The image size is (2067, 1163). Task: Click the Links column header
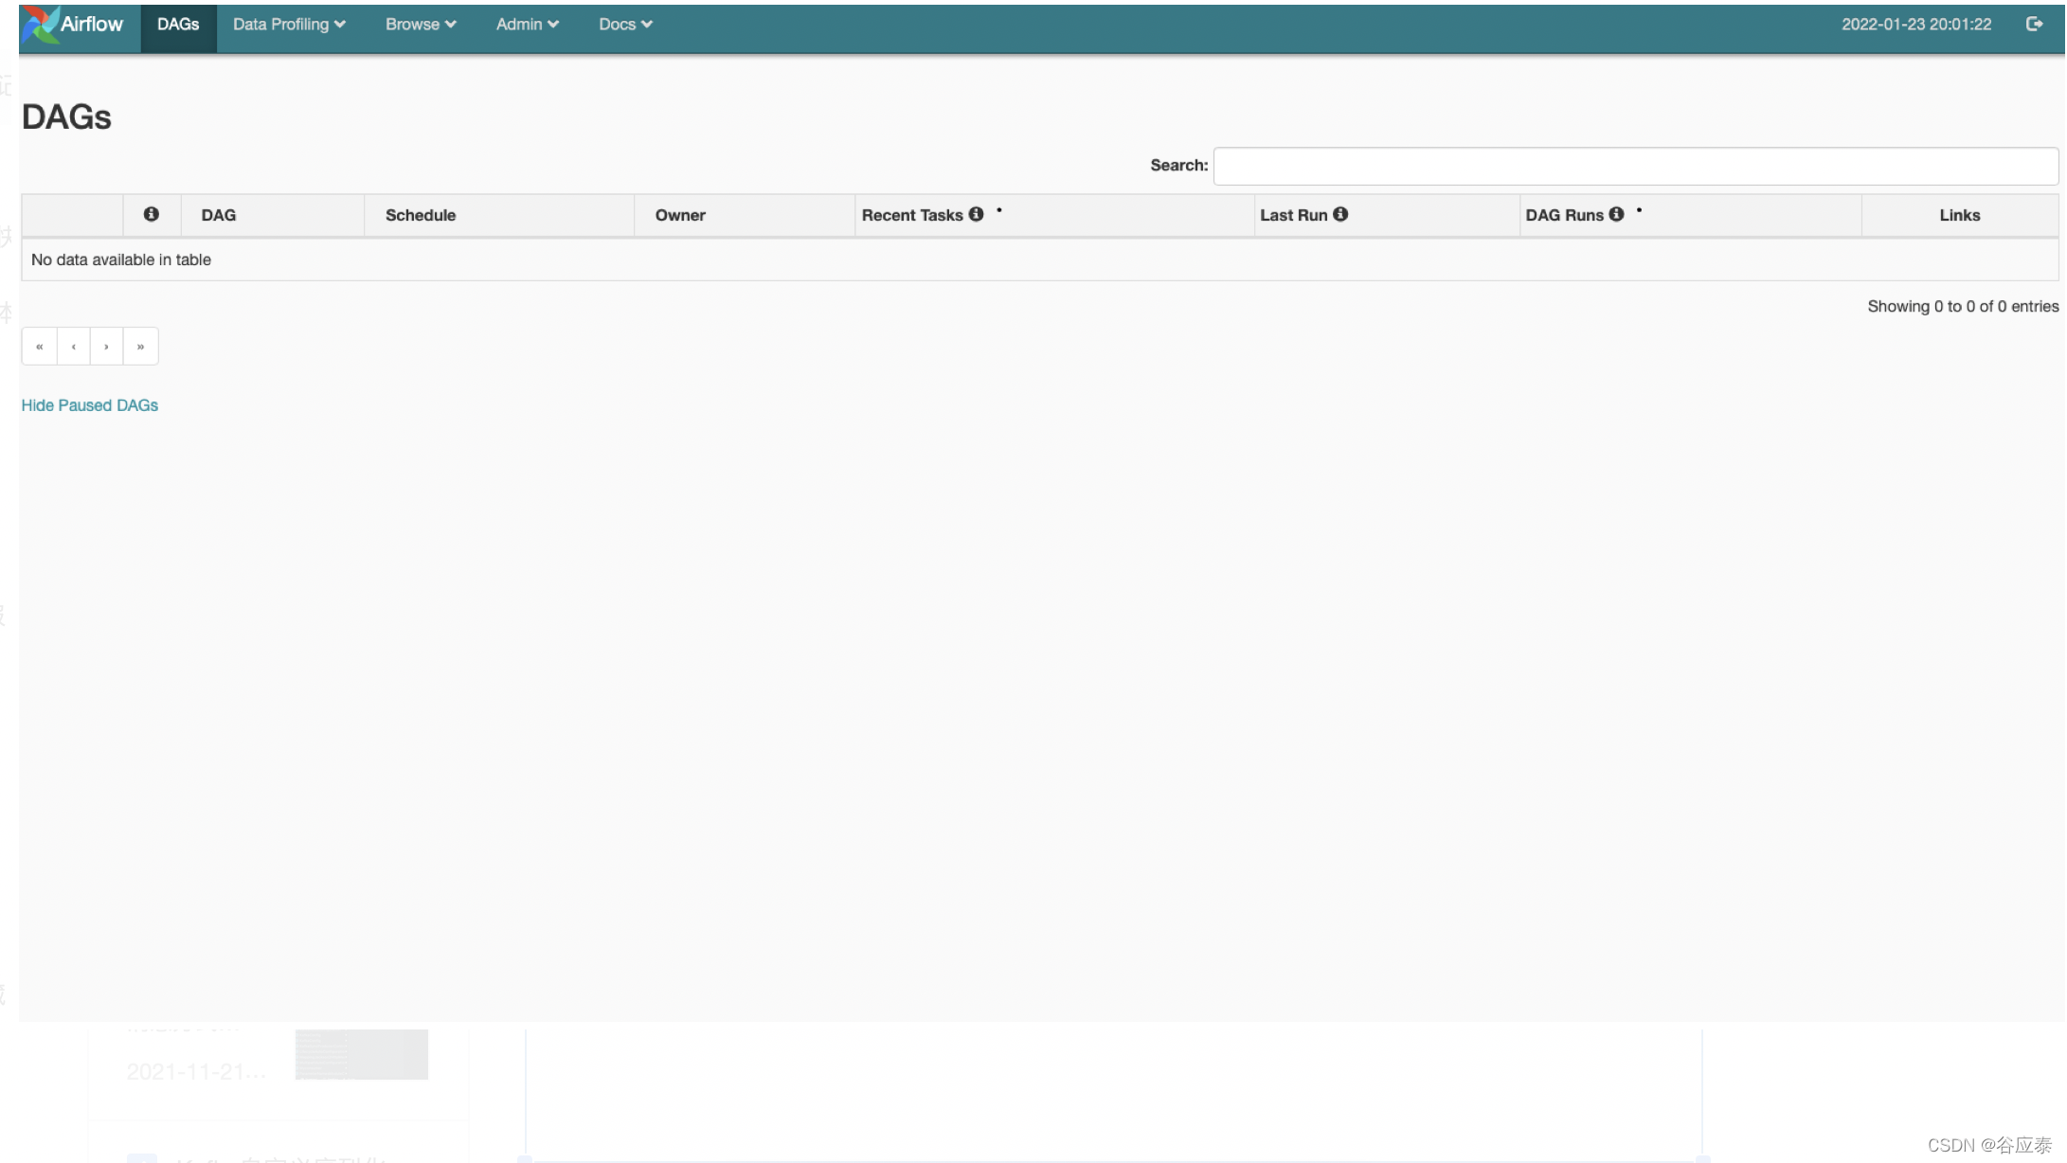[1959, 215]
